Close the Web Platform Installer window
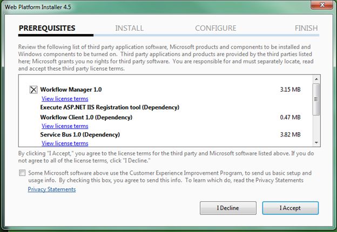Viewport: 337px width, 232px height. (322, 5)
